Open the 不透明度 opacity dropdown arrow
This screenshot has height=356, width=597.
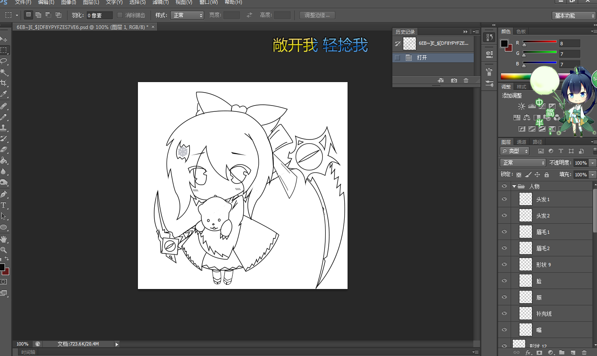(x=592, y=163)
